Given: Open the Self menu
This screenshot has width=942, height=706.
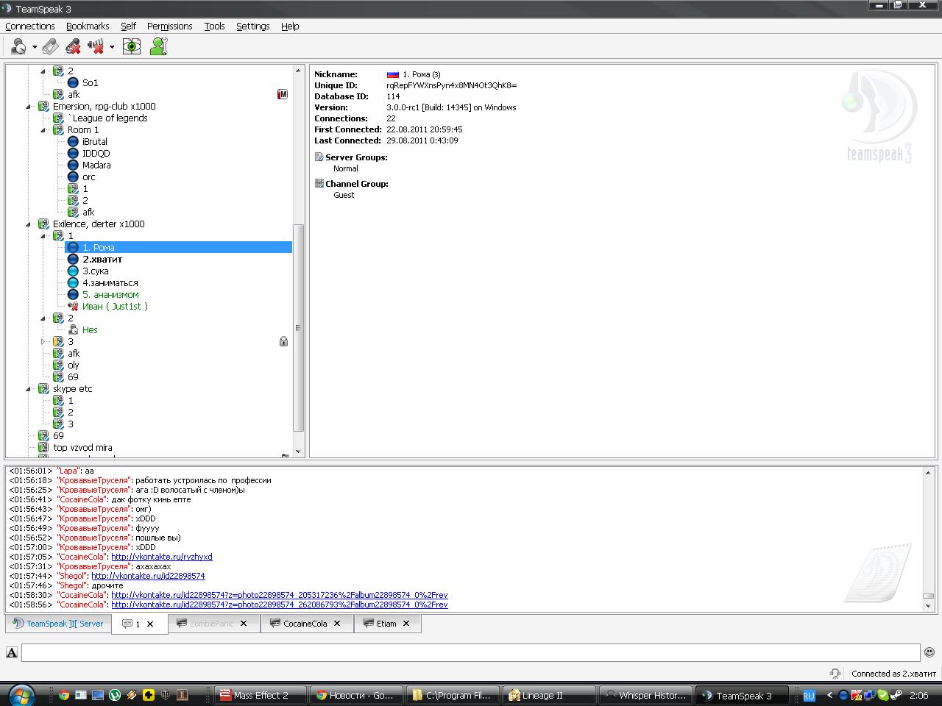Looking at the screenshot, I should tap(128, 26).
